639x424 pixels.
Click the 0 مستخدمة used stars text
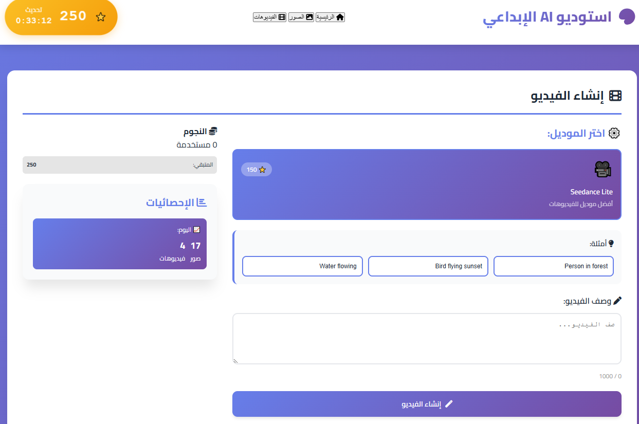point(197,145)
